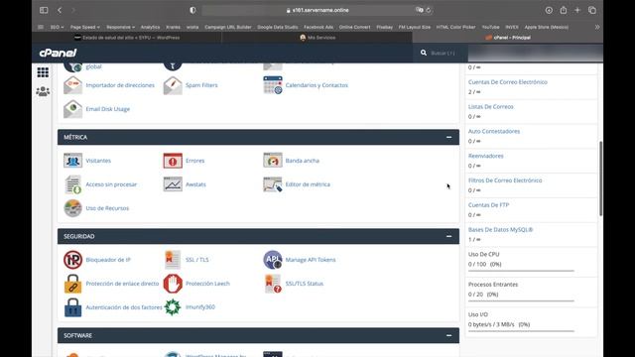Open the Manage API Tokens icon
The width and height of the screenshot is (635, 357).
pos(273,260)
